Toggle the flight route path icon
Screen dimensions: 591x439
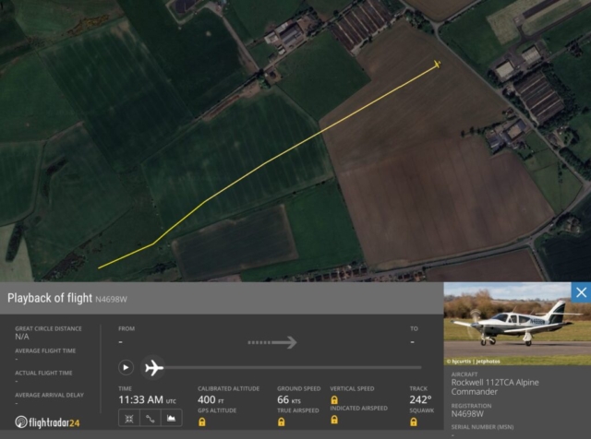(x=150, y=419)
